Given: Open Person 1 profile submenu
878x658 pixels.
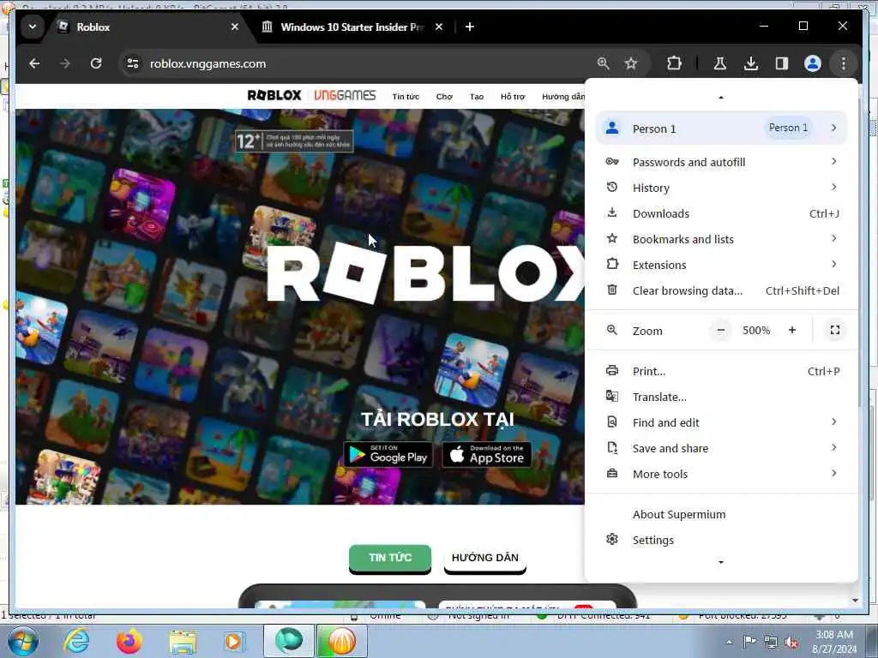Looking at the screenshot, I should [721, 129].
